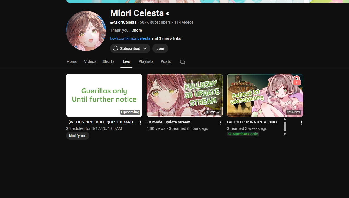The width and height of the screenshot is (349, 198).
Task: Click the scroll up arrow beside Fallout title
Action: [x=285, y=119]
